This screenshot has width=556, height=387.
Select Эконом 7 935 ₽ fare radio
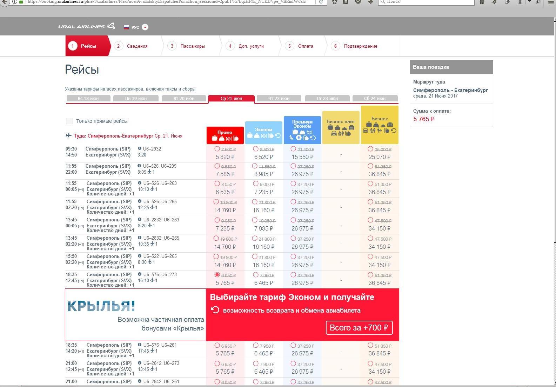pyautogui.click(x=255, y=220)
